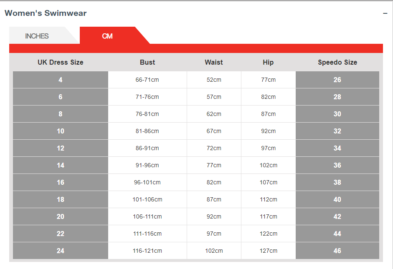Click the 127cm hip measurement
Viewport: 393px width, 269px height.
pos(268,251)
